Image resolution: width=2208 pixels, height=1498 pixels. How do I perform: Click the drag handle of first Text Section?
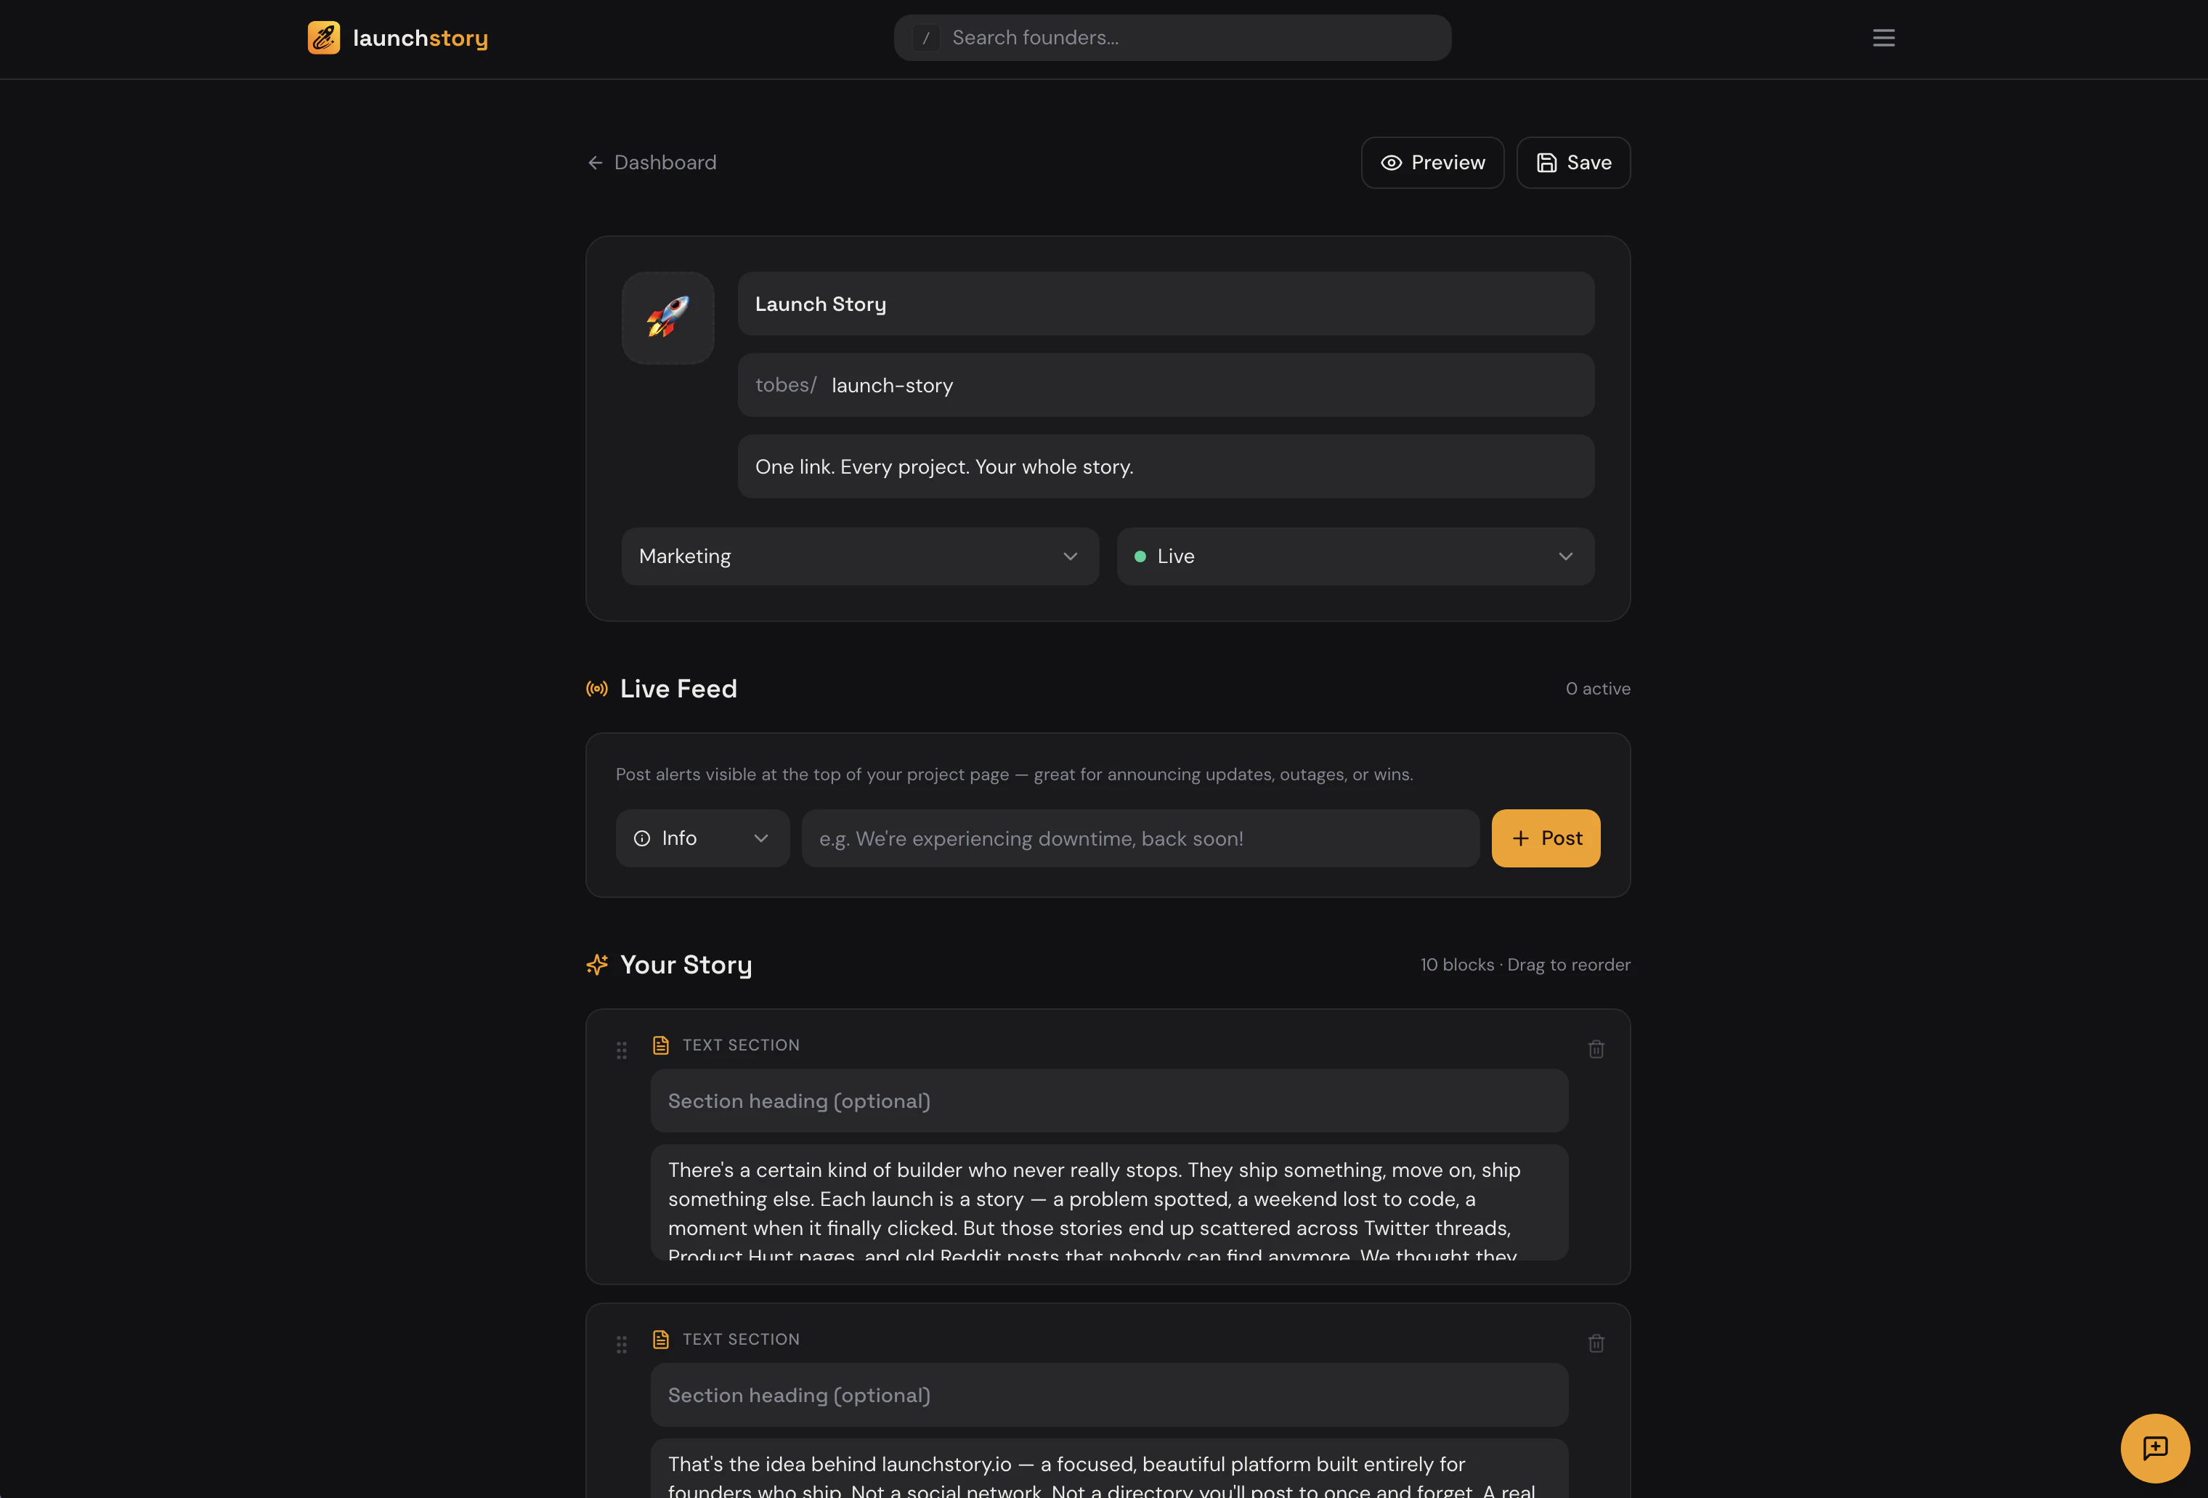tap(621, 1049)
